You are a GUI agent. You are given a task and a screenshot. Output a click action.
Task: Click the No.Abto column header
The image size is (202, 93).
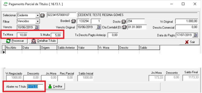point(14,48)
